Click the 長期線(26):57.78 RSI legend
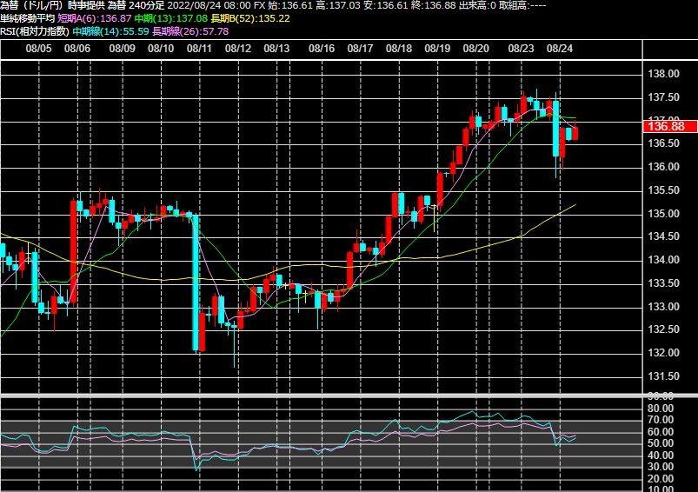Screen dimensions: 698x492 190,31
